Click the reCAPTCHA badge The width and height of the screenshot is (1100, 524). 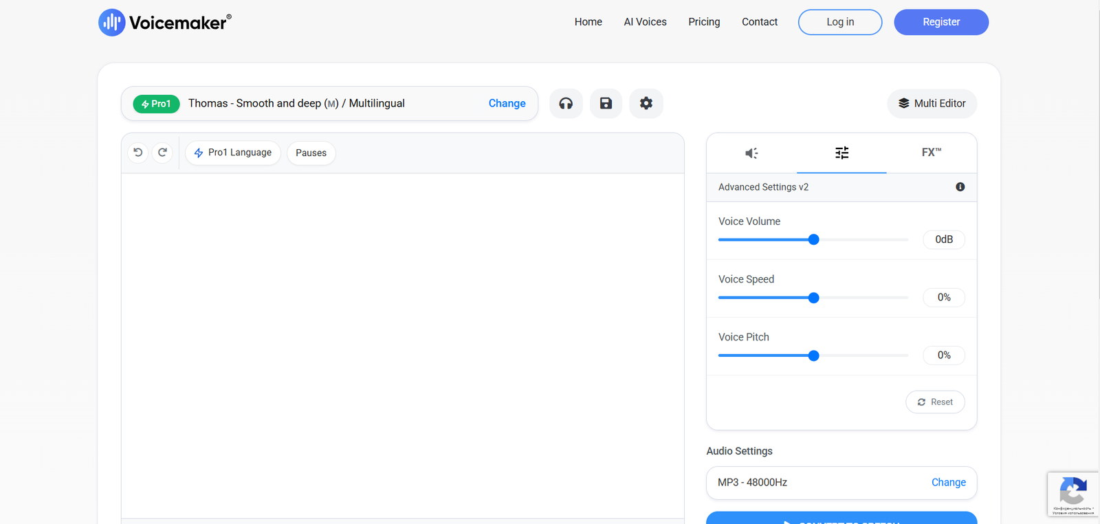[x=1073, y=494]
